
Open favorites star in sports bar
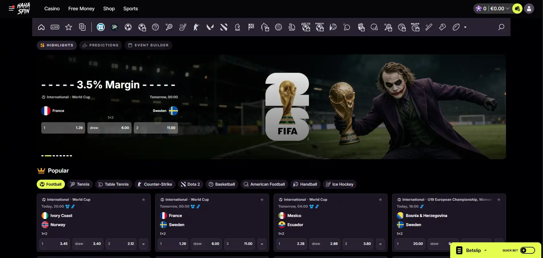point(69,27)
